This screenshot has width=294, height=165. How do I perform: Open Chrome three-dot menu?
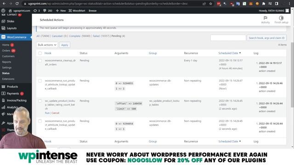click(289, 4)
